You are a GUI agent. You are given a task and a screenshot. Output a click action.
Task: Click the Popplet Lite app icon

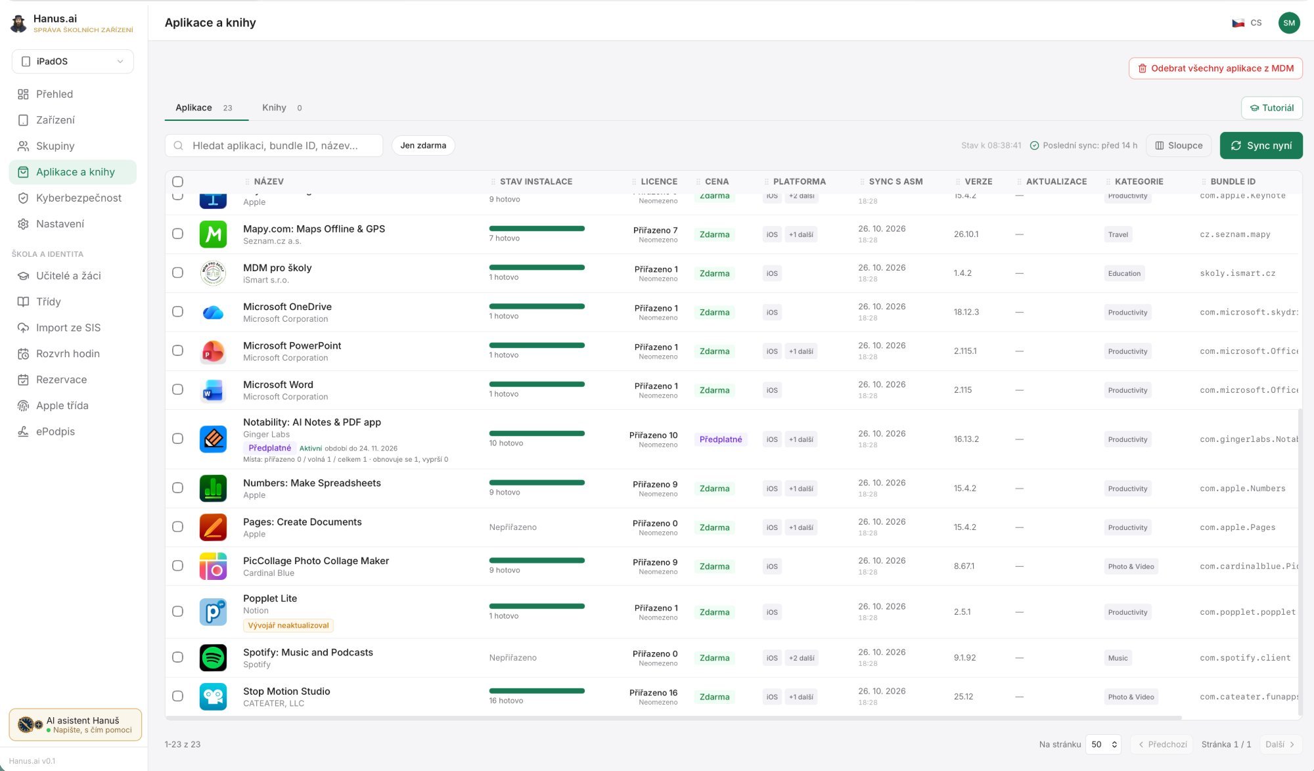point(213,611)
